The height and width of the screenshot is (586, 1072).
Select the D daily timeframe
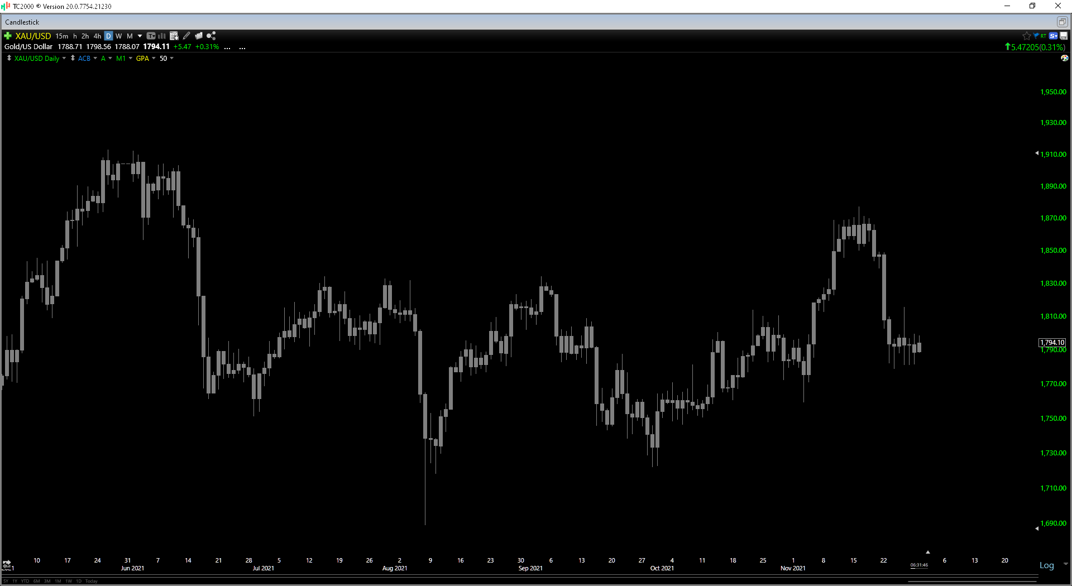108,36
